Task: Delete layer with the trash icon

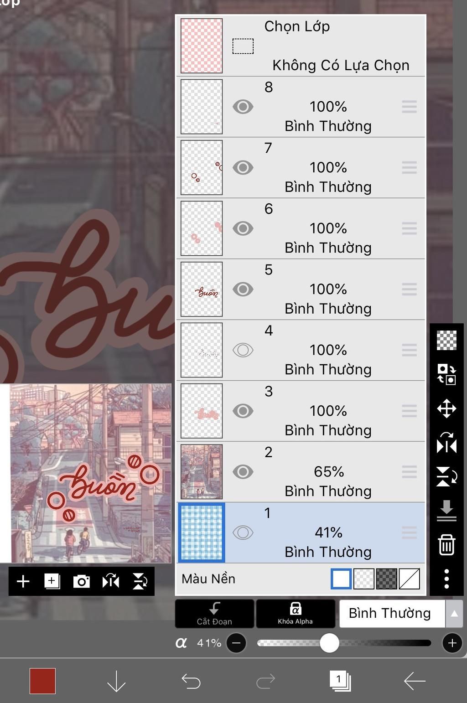Action: click(x=446, y=545)
